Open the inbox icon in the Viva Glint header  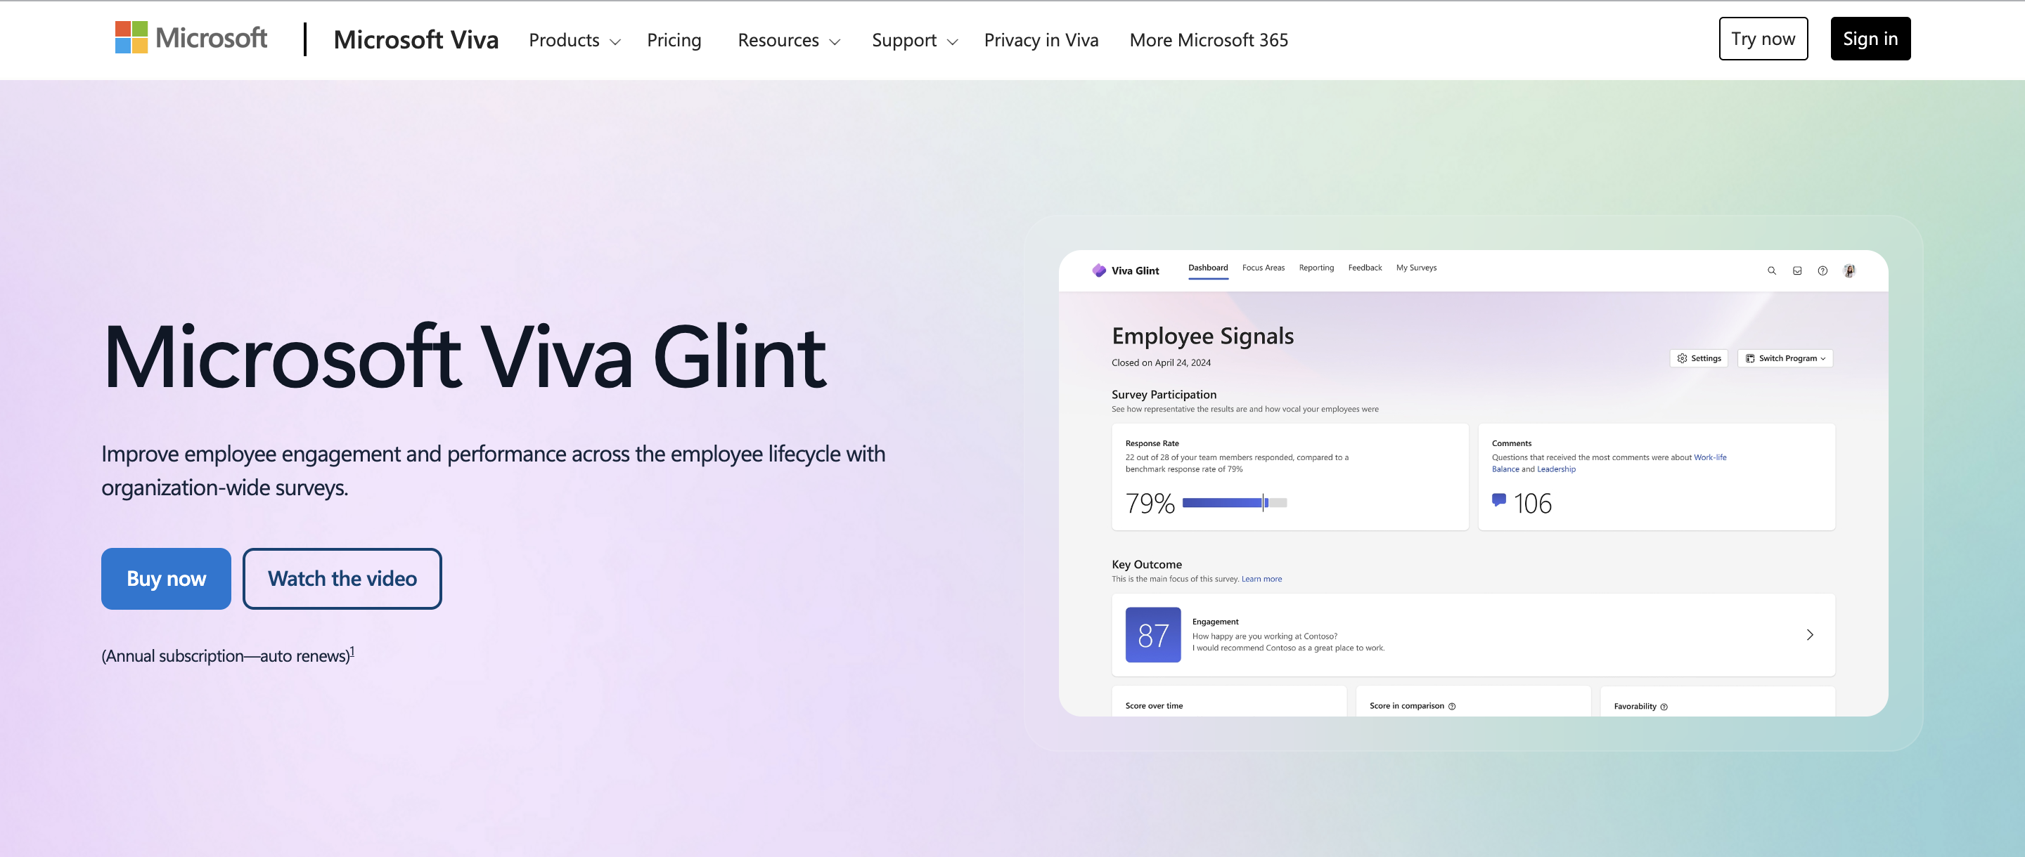(1797, 271)
